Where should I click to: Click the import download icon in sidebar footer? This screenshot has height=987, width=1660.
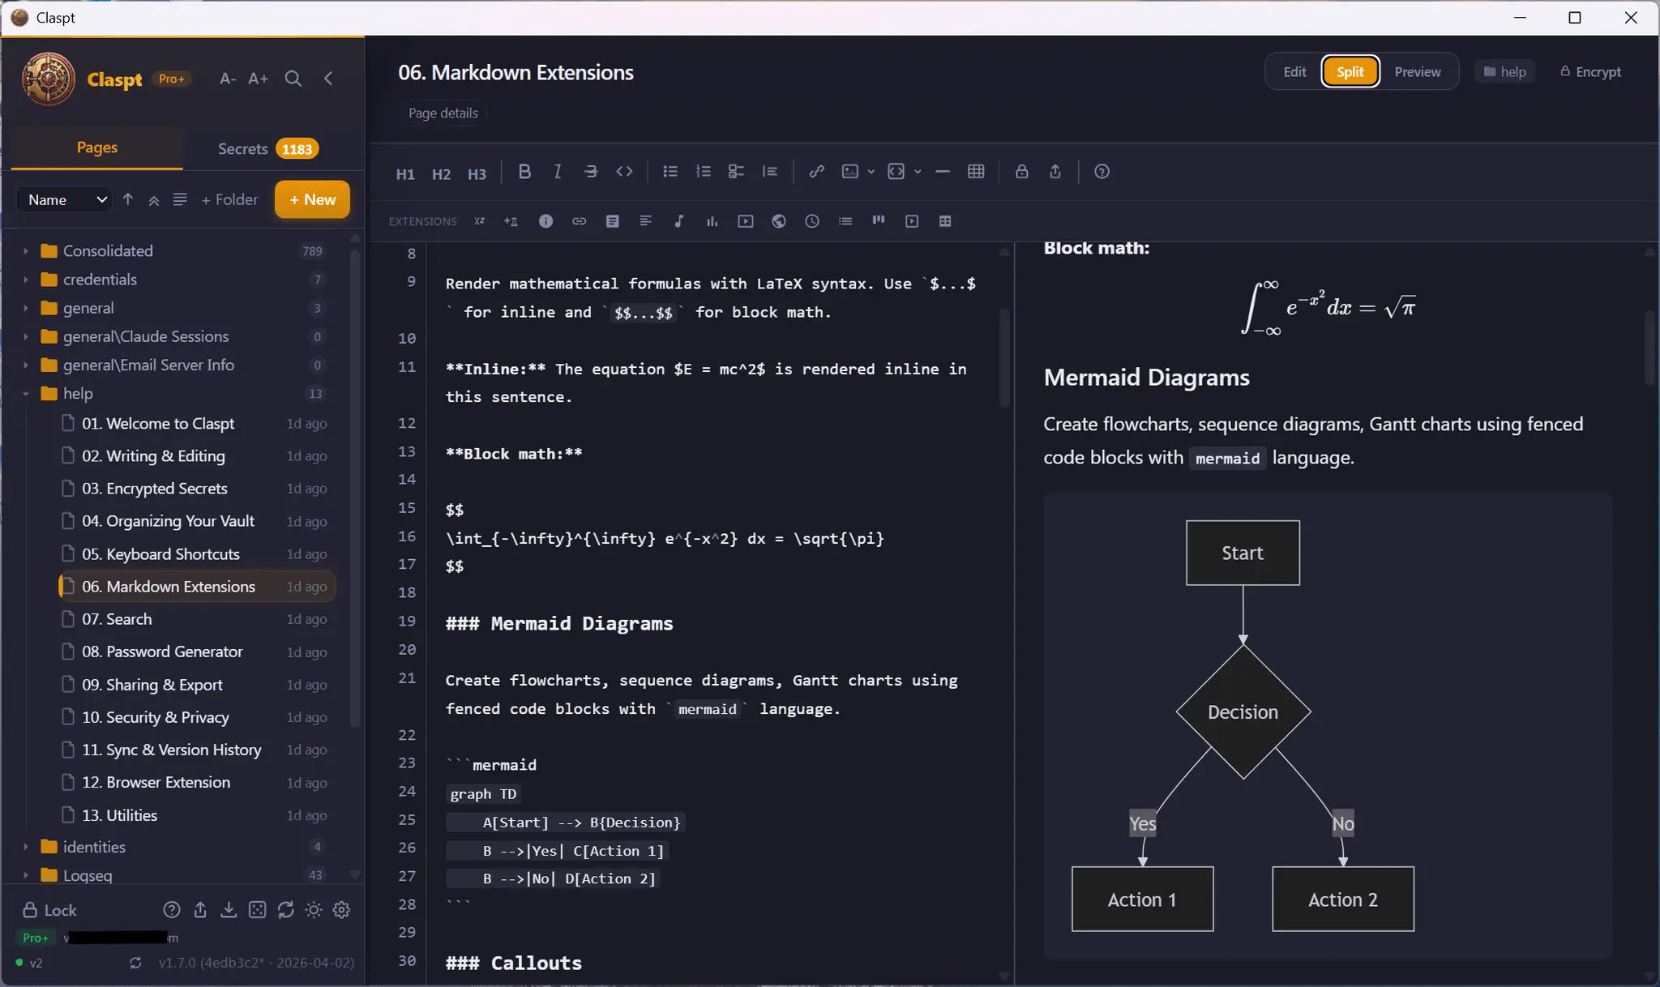229,910
